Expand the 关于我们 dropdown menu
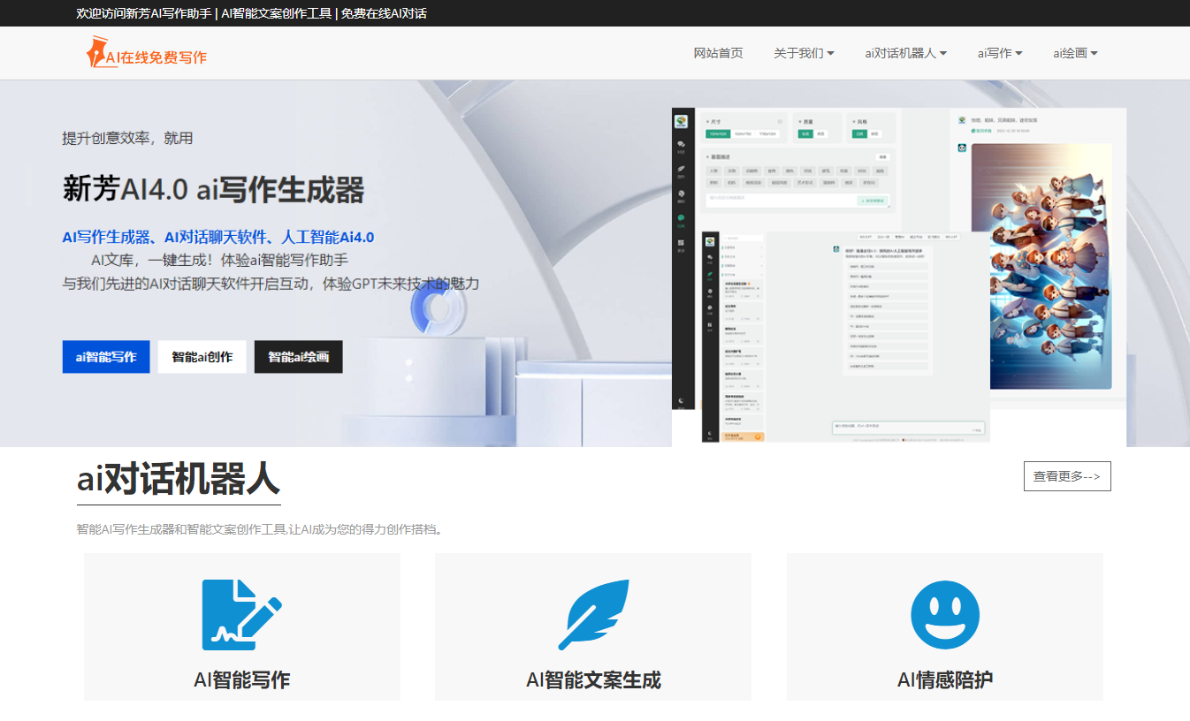The image size is (1190, 721). tap(804, 53)
